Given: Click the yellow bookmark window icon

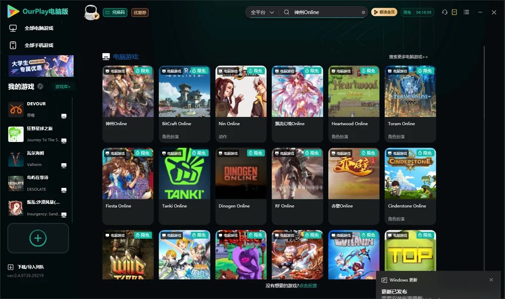Looking at the screenshot, I should [x=454, y=12].
